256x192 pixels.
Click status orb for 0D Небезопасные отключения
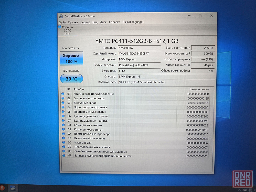(x=64, y=147)
